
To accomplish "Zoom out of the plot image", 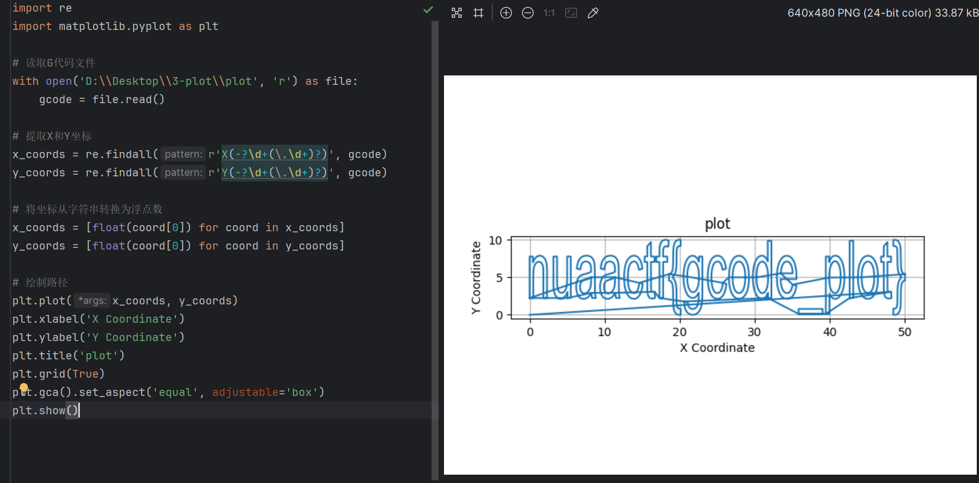I will (x=528, y=13).
